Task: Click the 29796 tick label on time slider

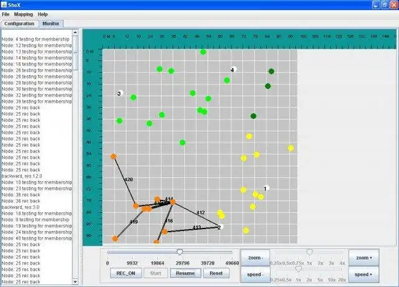Action: point(183,263)
